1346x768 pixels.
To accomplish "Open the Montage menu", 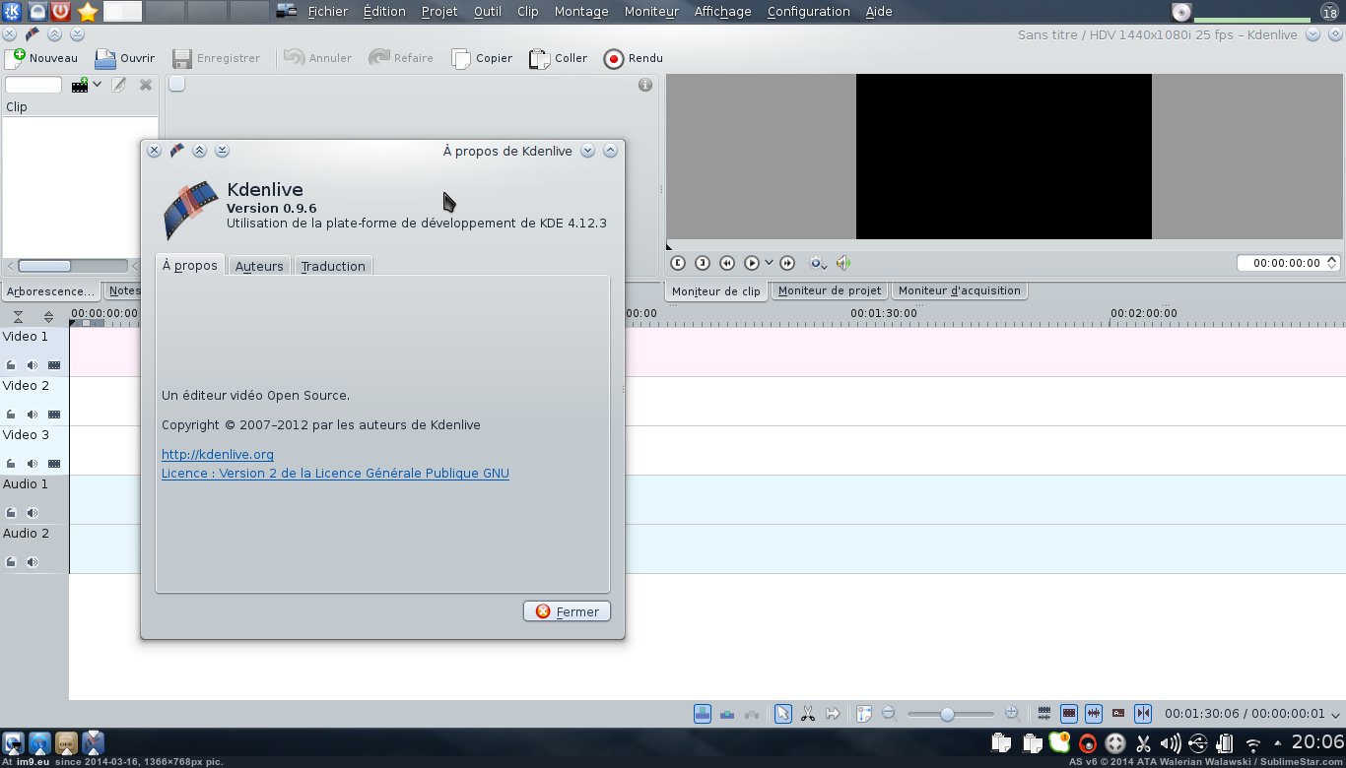I will click(x=580, y=12).
